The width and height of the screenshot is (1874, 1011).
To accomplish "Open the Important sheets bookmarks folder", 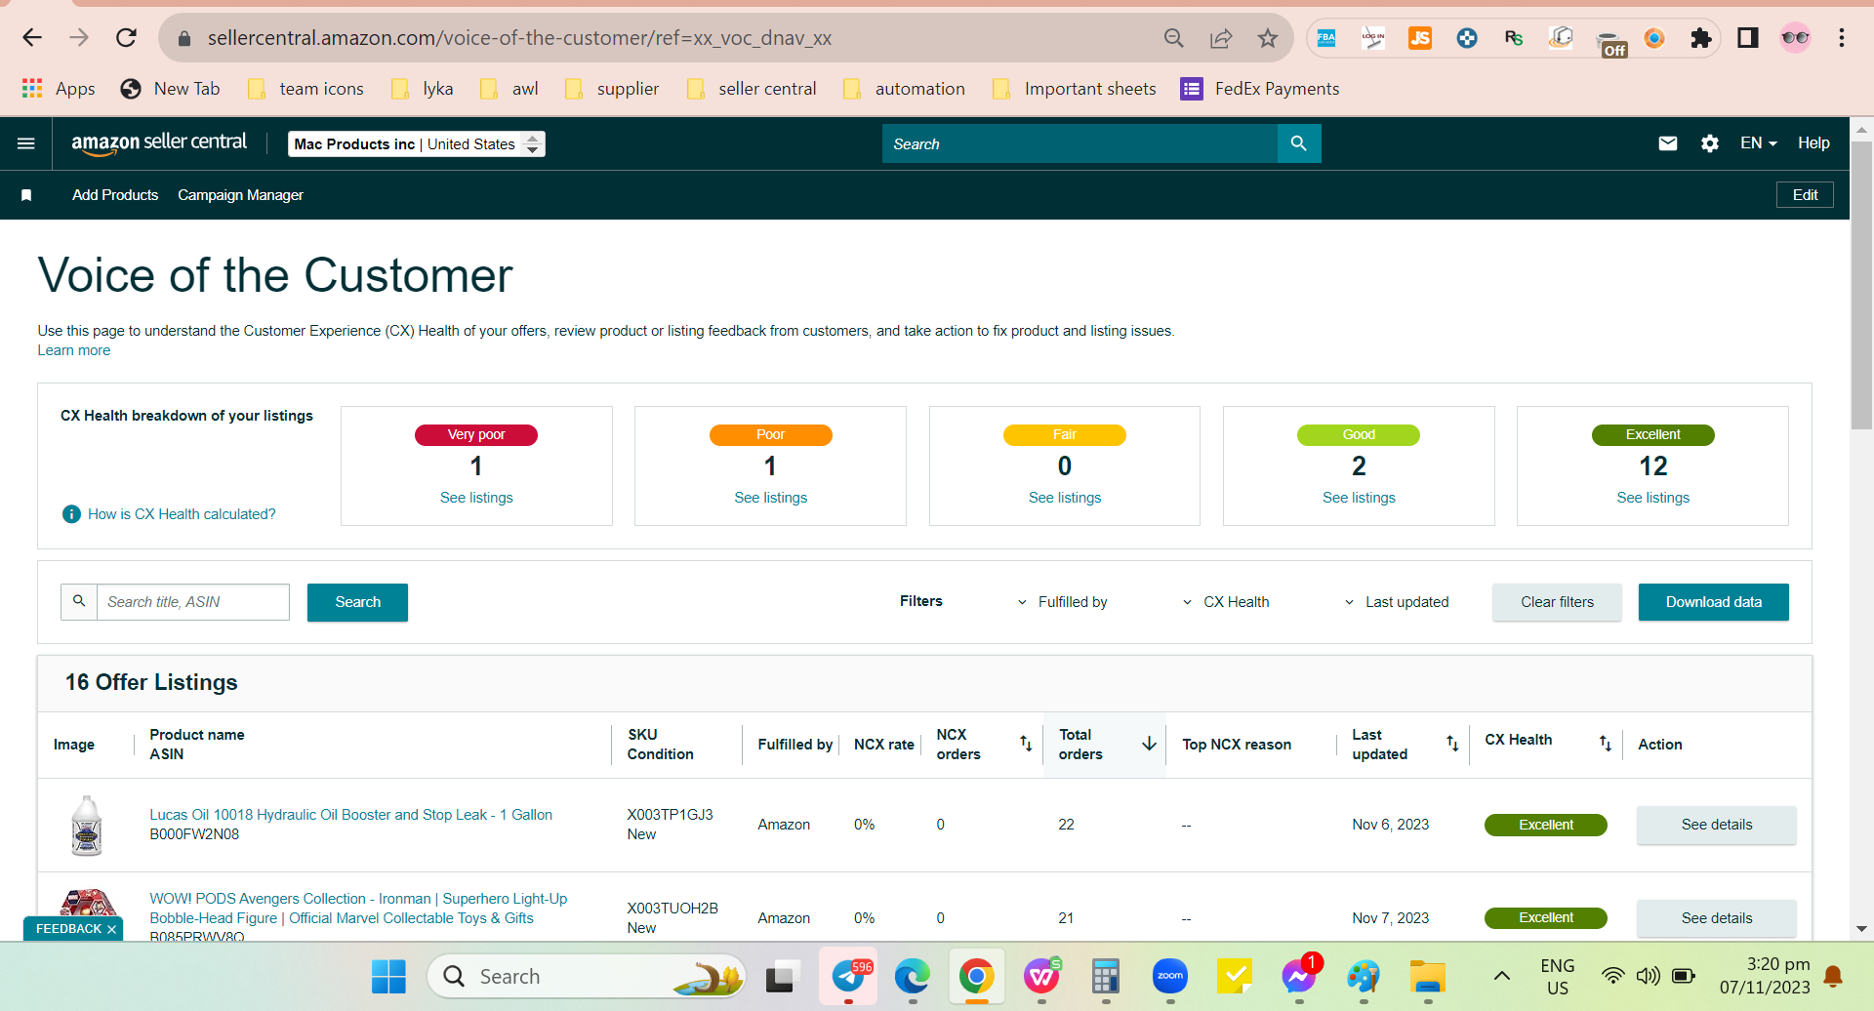I will coord(1074,89).
